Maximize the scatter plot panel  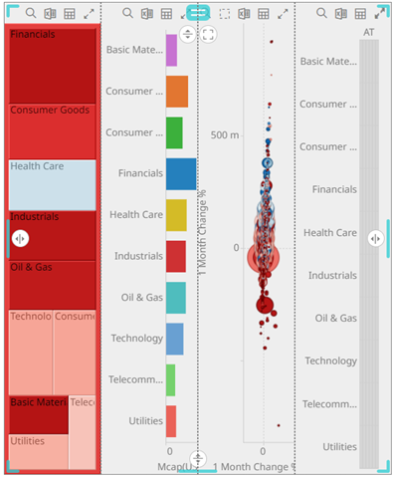[283, 14]
